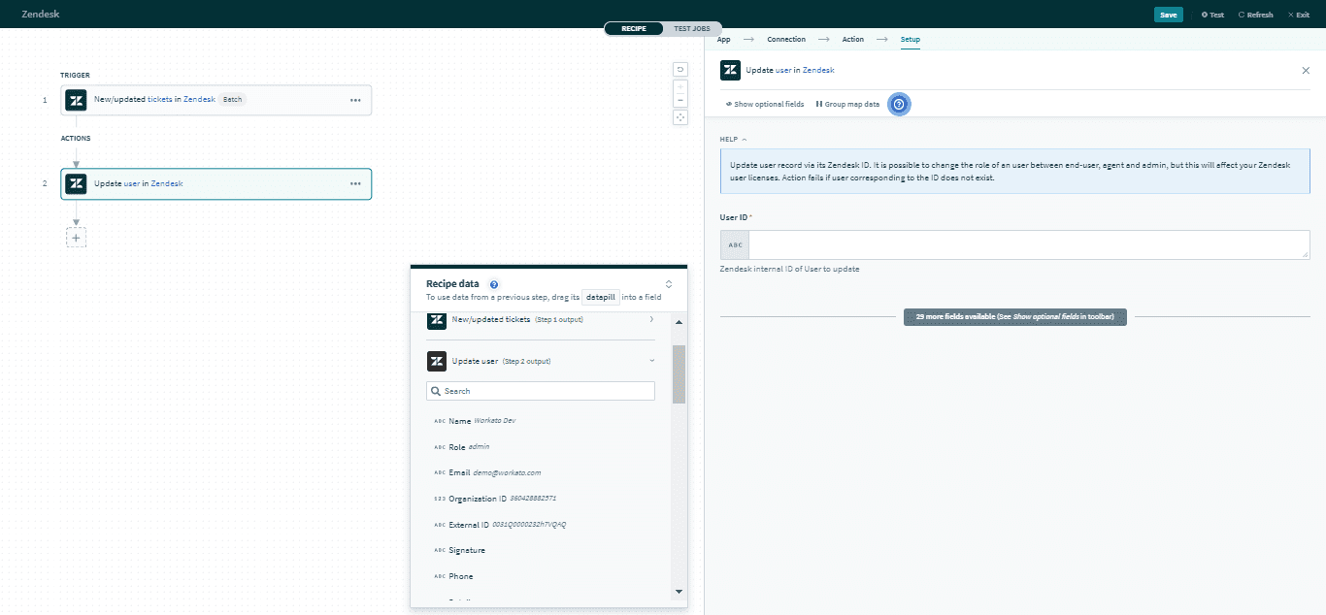
Task: Reveal the 29 more fields available
Action: point(1014,316)
